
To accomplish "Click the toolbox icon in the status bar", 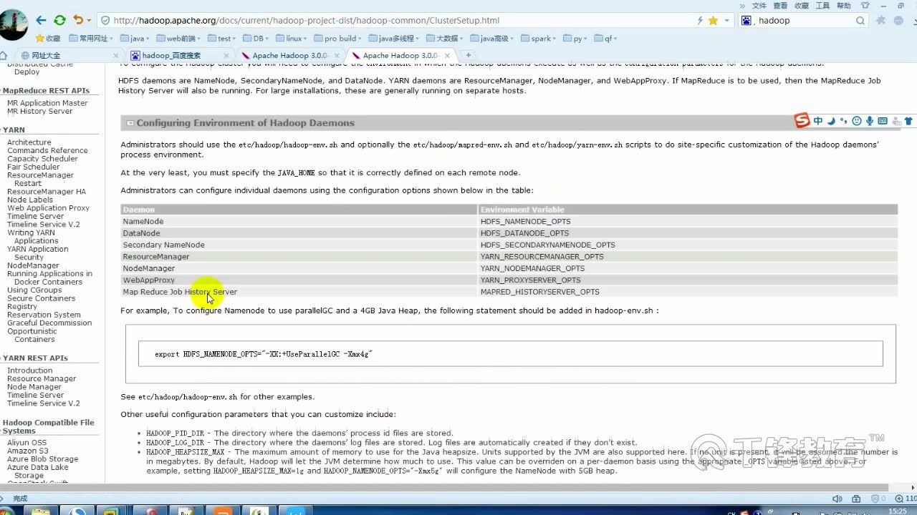I will point(855,499).
